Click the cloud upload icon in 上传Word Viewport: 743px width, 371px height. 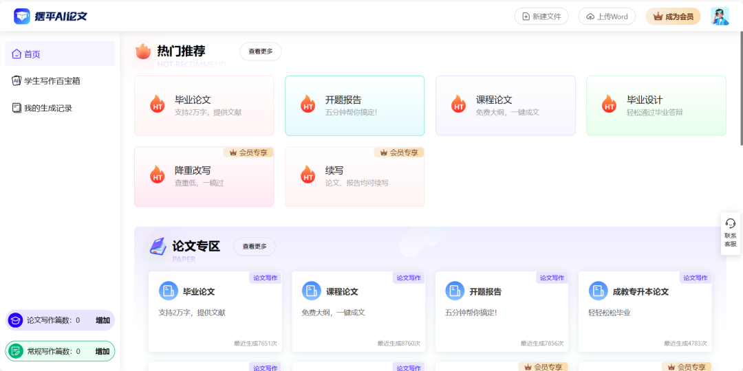(590, 16)
